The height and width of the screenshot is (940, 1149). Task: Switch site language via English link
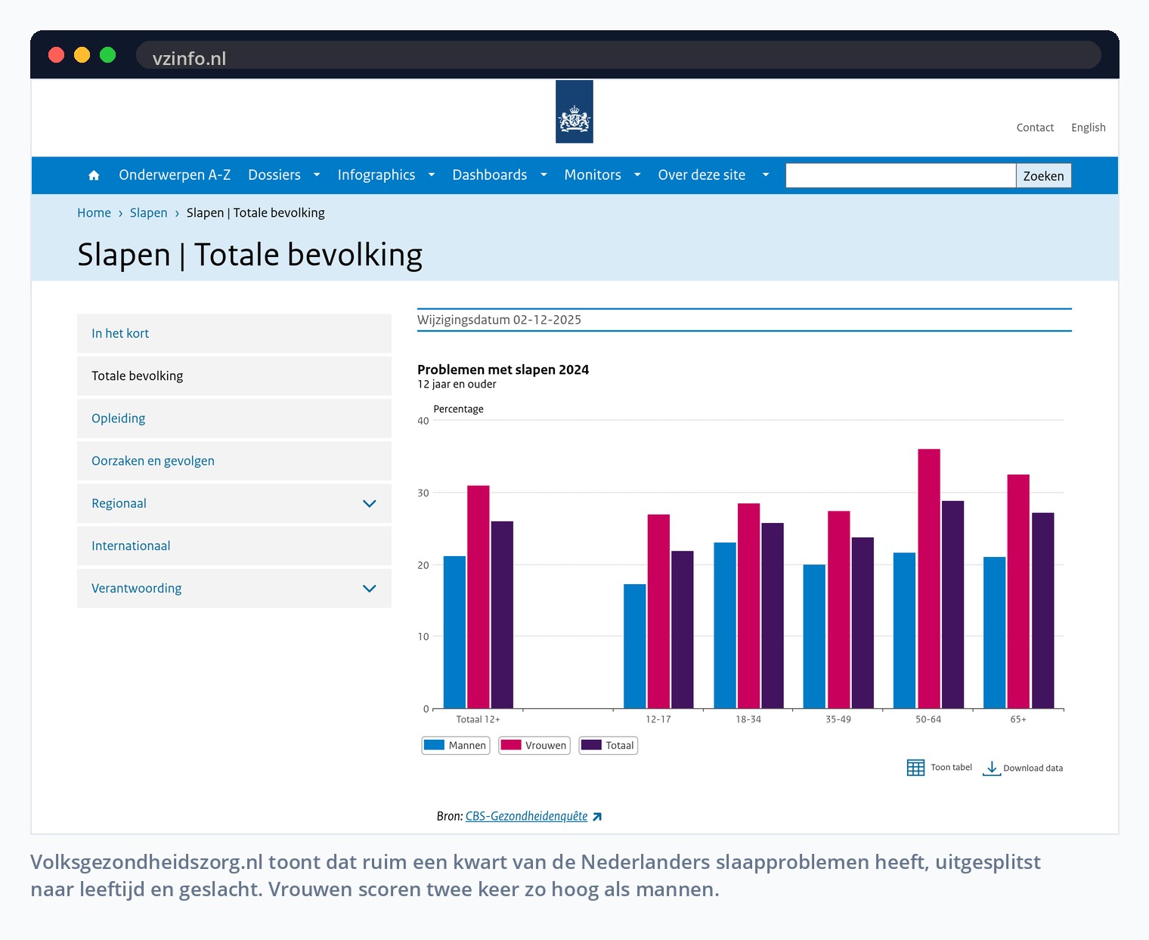tap(1089, 128)
